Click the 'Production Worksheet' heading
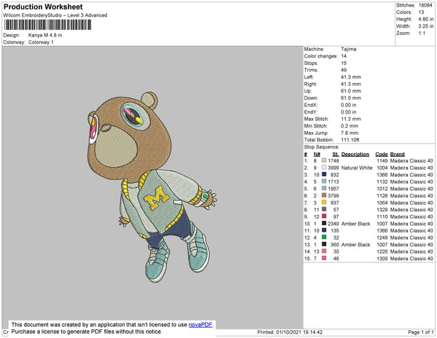Image resolution: width=437 pixels, height=338 pixels. pos(43,7)
